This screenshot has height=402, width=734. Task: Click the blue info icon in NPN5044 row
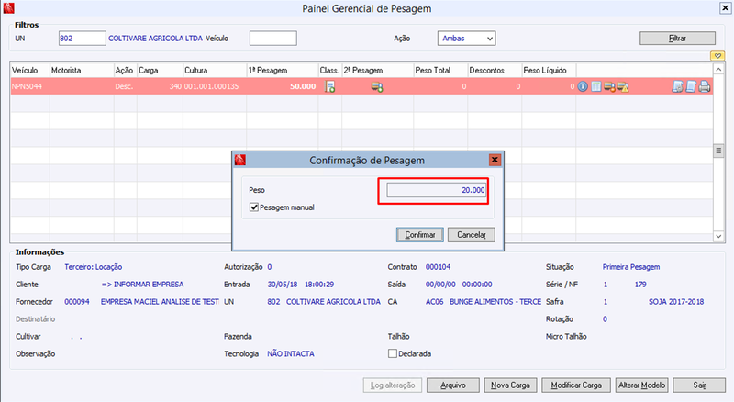click(x=583, y=86)
